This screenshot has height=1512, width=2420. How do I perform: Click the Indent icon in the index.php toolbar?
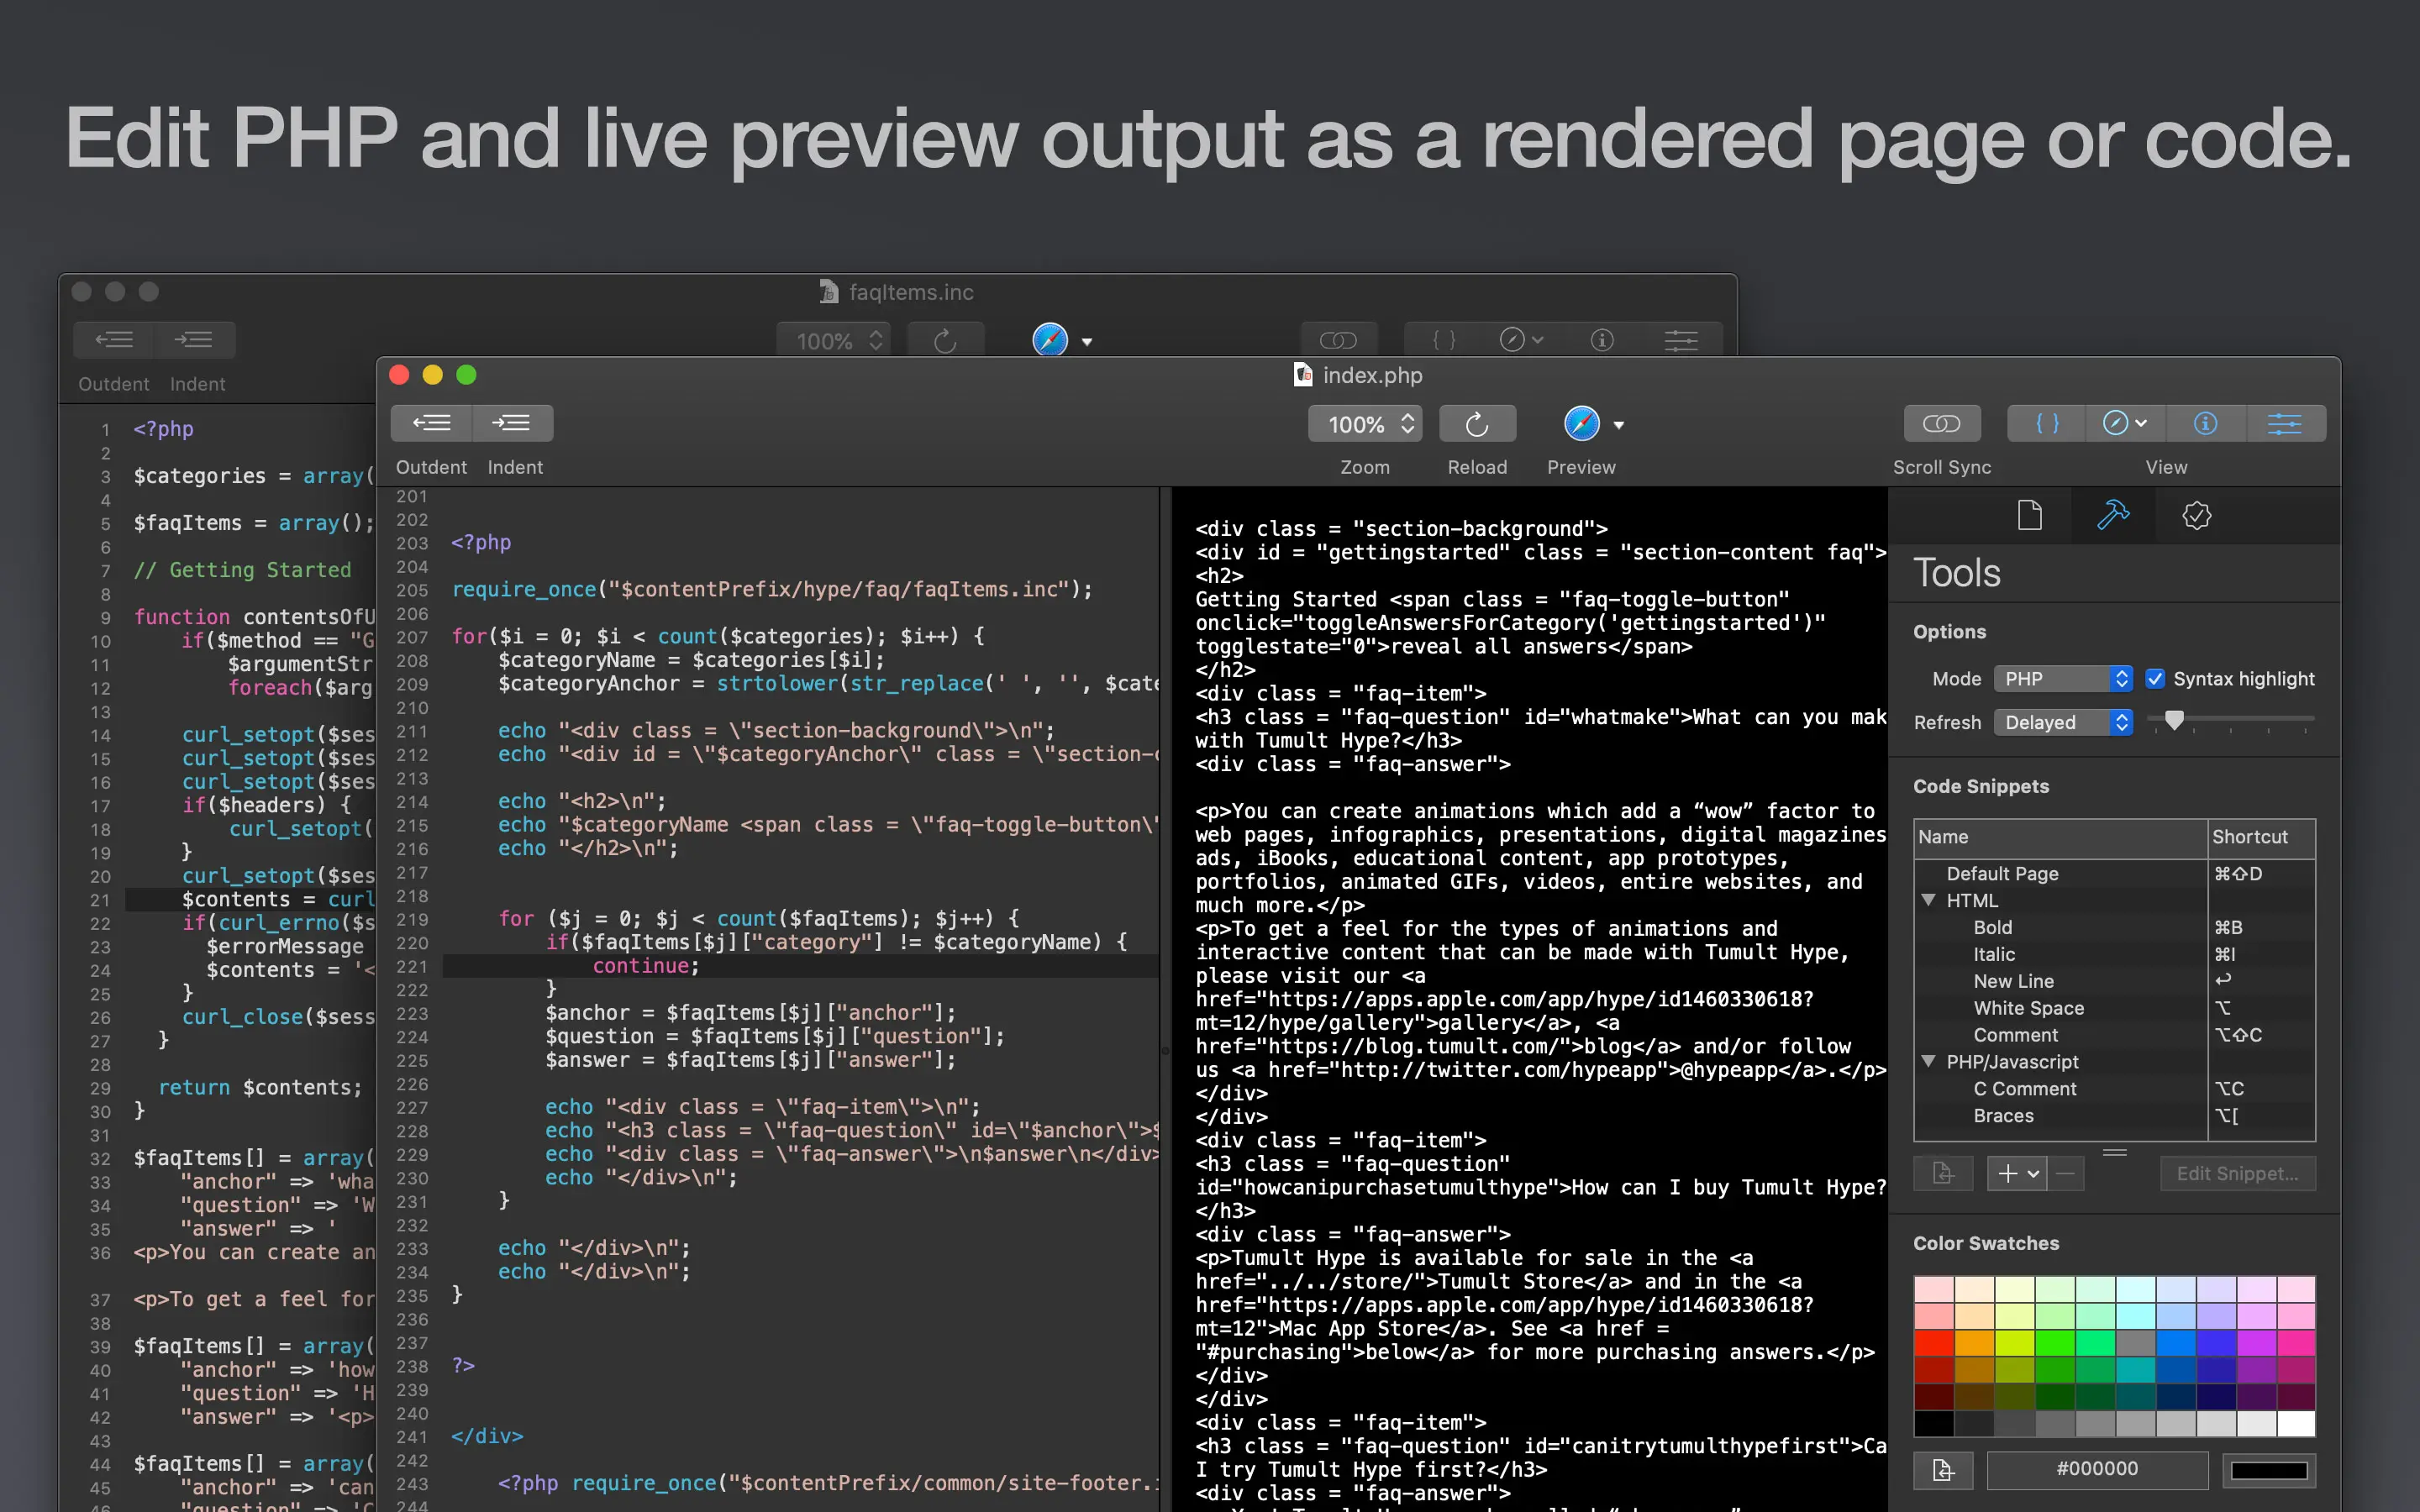(x=513, y=422)
